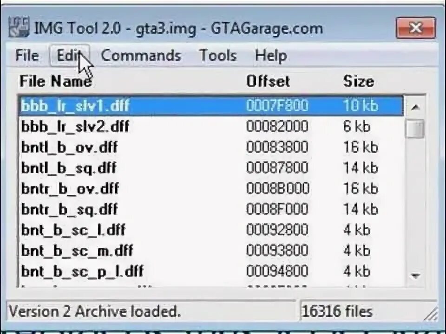446x334 pixels.
Task: Click the offset value 00093800
Action: coord(277,251)
